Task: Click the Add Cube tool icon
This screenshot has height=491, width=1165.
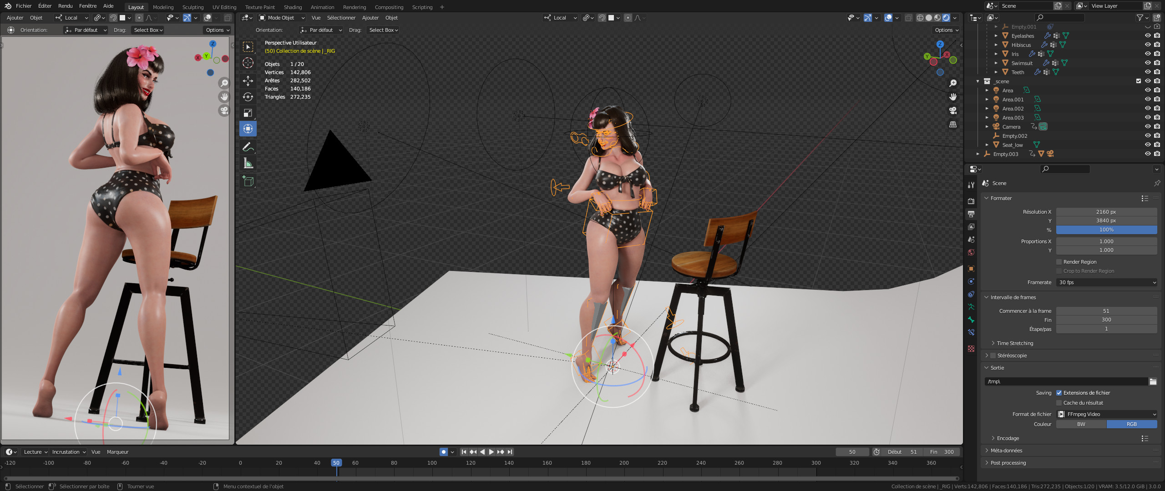Action: 248,181
